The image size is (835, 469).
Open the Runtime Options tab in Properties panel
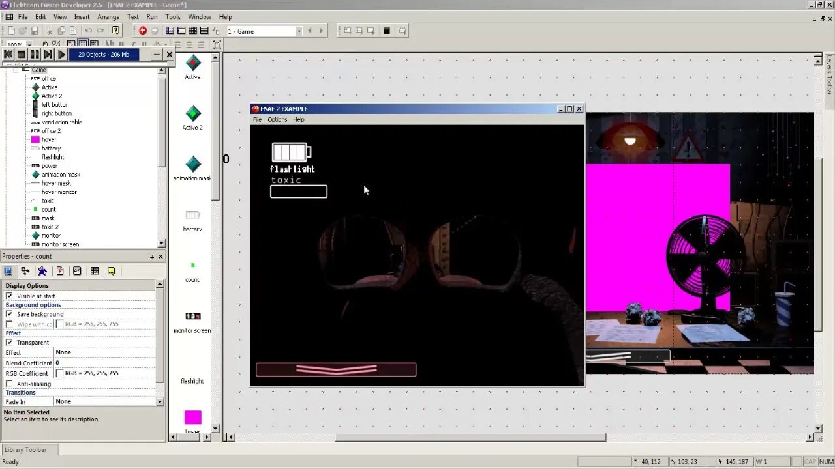point(60,271)
